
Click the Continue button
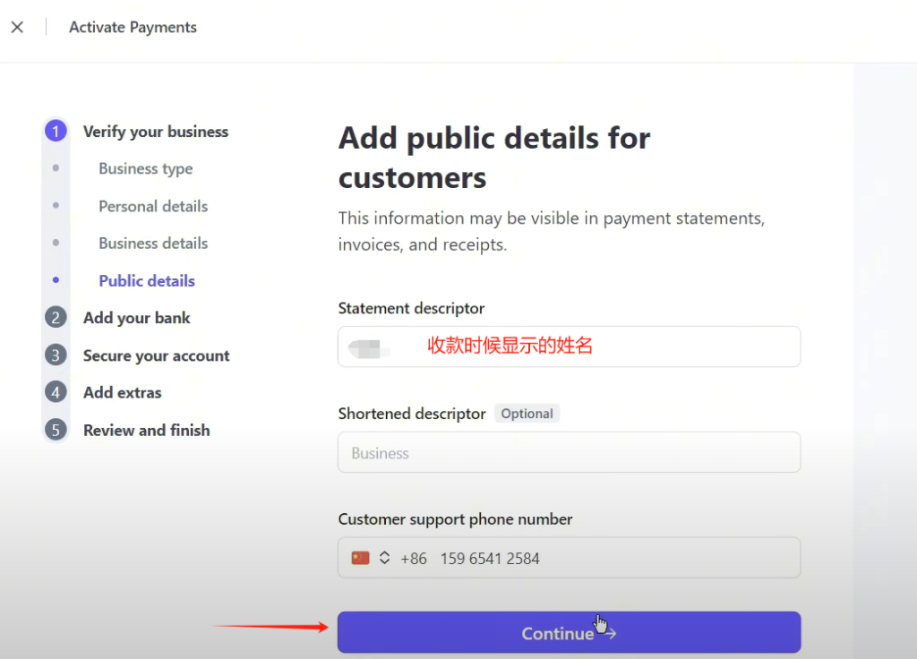point(569,632)
